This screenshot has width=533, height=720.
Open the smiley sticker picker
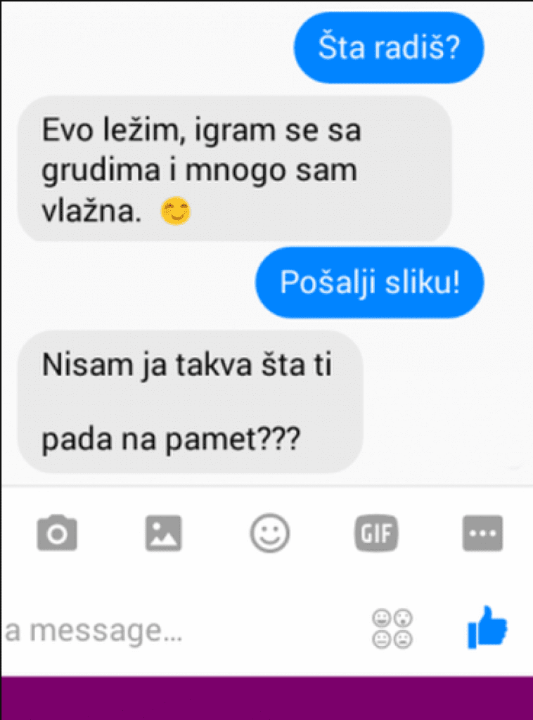coord(270,533)
